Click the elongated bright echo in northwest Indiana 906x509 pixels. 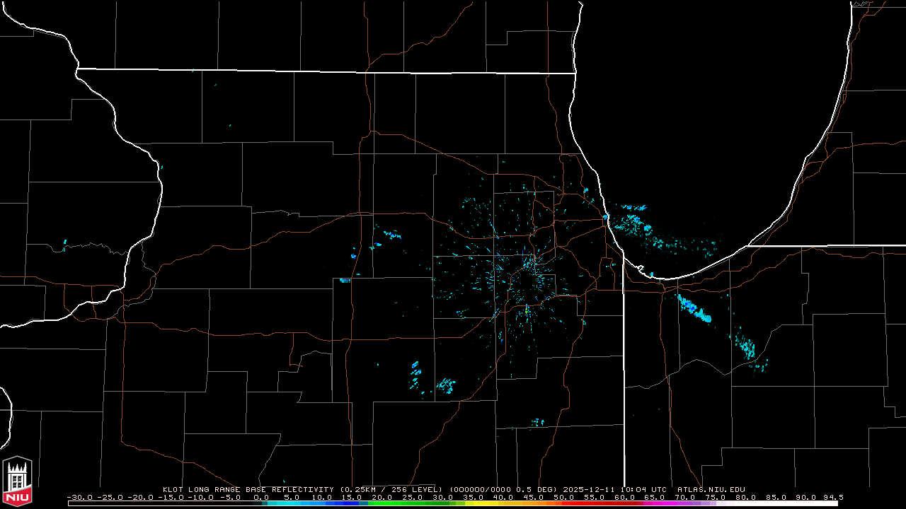694,308
